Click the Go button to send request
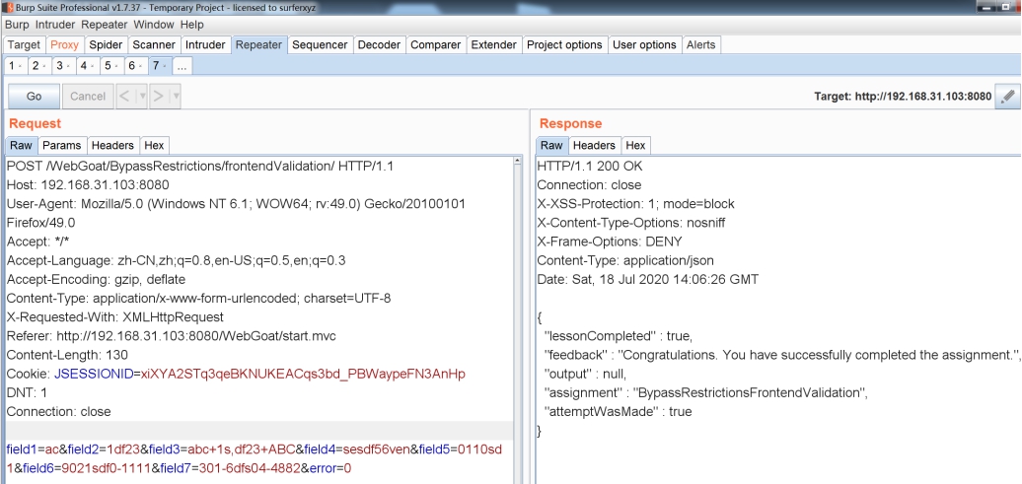 [x=34, y=96]
